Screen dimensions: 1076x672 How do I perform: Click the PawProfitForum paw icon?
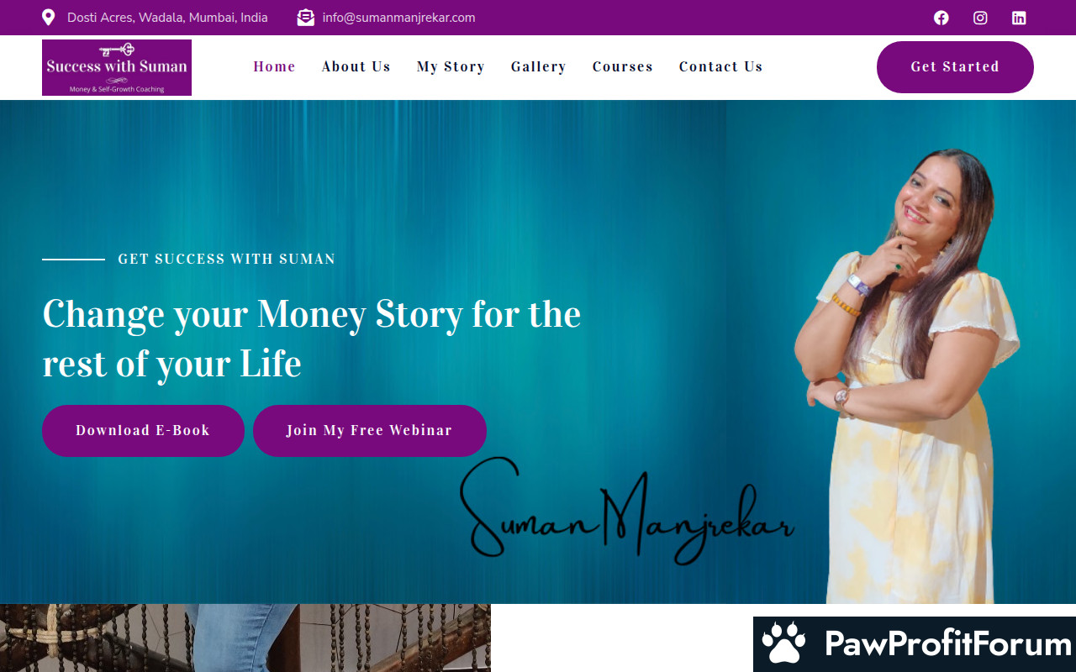coord(783,643)
